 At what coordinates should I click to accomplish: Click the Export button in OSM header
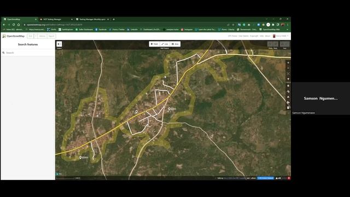[51, 36]
